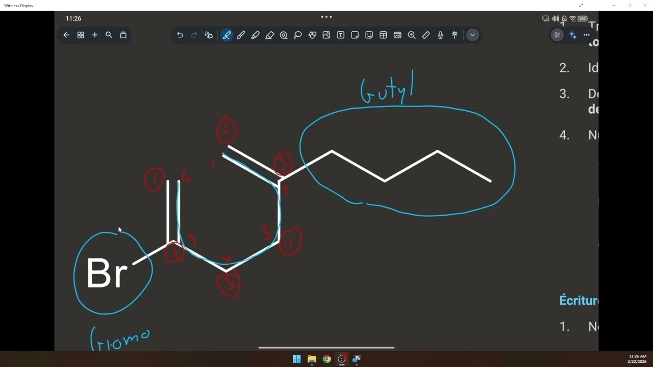Open the zoom magnifier tool
Image resolution: width=653 pixels, height=367 pixels.
(412, 35)
